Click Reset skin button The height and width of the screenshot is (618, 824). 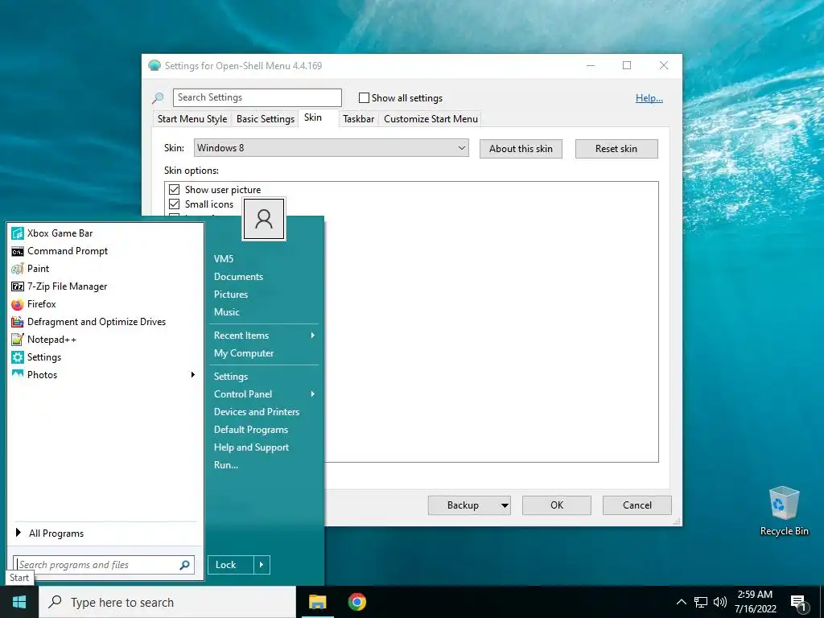tap(616, 149)
